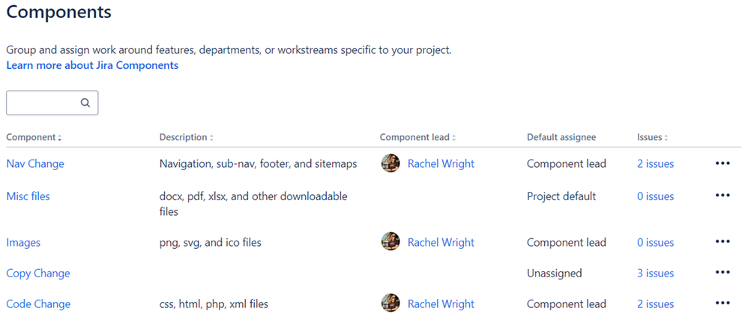This screenshot has height=317, width=748.
Task: Open more actions for Images row
Action: 723,242
